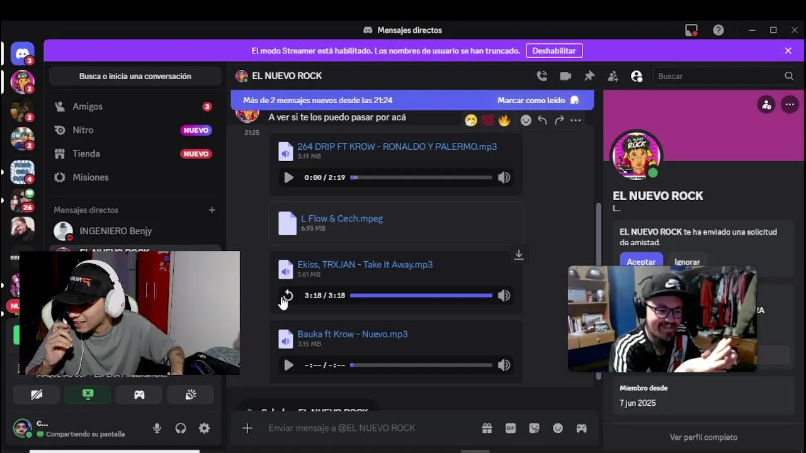
Task: Open the Tienda section
Action: pyautogui.click(x=135, y=154)
